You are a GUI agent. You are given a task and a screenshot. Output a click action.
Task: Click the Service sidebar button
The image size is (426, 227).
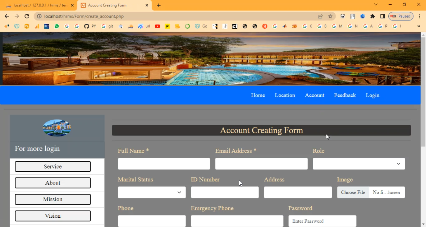click(53, 167)
